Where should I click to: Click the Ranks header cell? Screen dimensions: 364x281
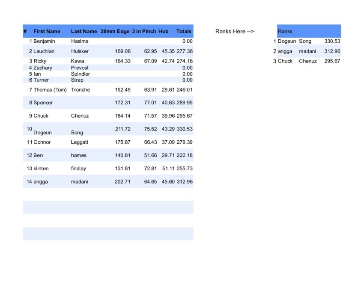pyautogui.click(x=285, y=31)
